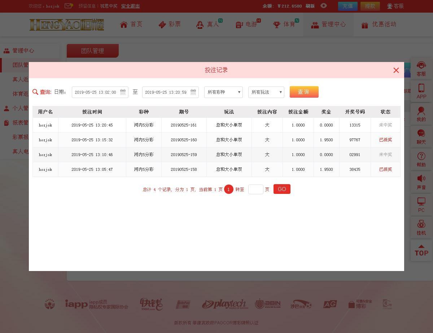Expand the 所有玩法 dropdown
The width and height of the screenshot is (433, 333).
(x=266, y=92)
